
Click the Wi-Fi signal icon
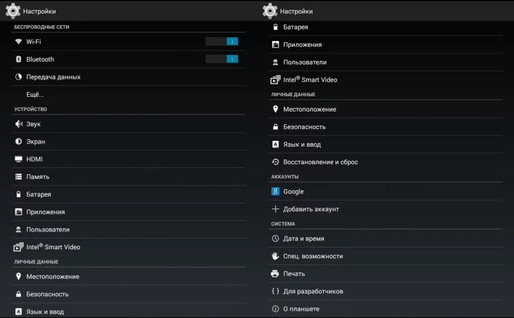click(19, 42)
